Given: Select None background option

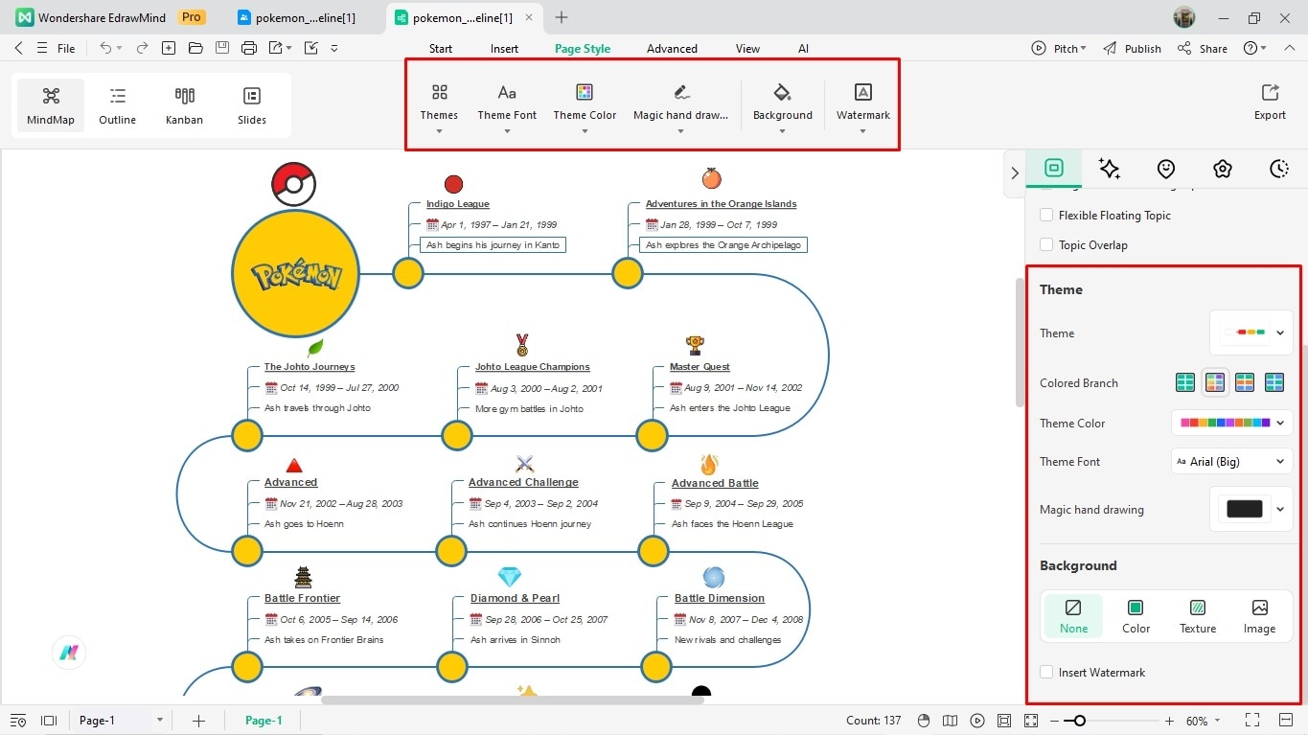Looking at the screenshot, I should click(x=1073, y=616).
